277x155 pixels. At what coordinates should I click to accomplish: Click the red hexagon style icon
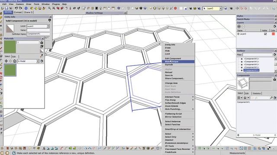pos(175,8)
